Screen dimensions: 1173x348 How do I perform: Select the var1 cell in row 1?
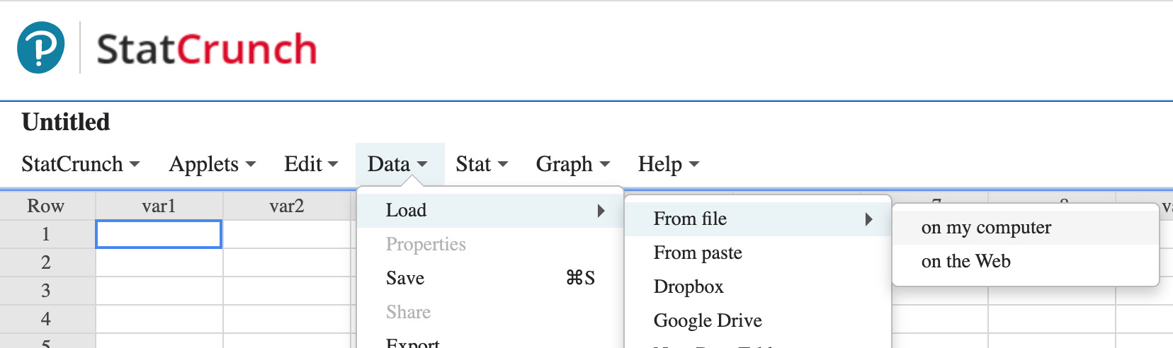click(159, 234)
